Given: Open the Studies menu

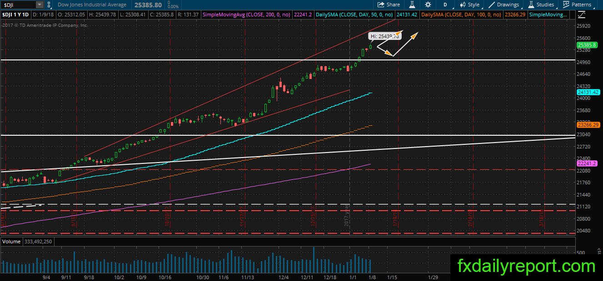Looking at the screenshot, I should pyautogui.click(x=541, y=5).
